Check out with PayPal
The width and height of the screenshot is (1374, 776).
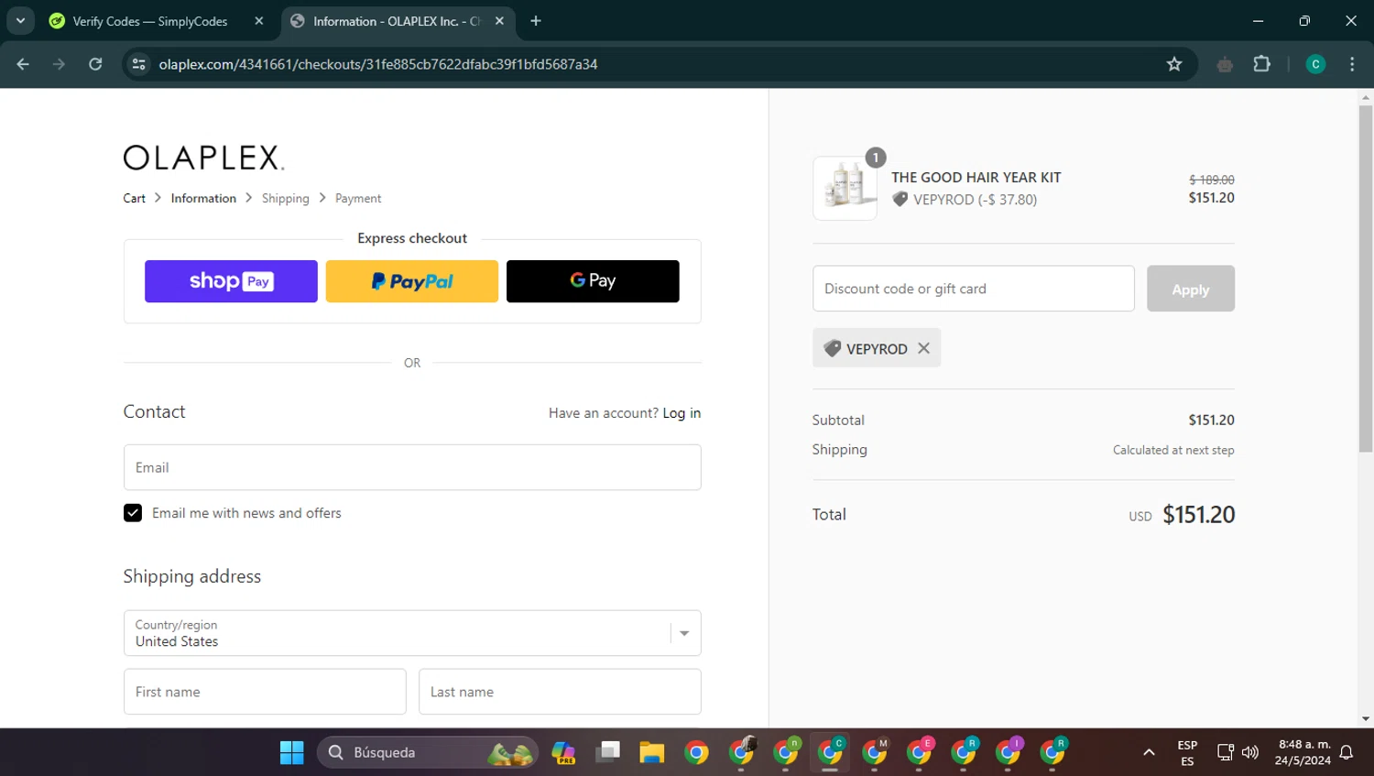[x=412, y=281]
